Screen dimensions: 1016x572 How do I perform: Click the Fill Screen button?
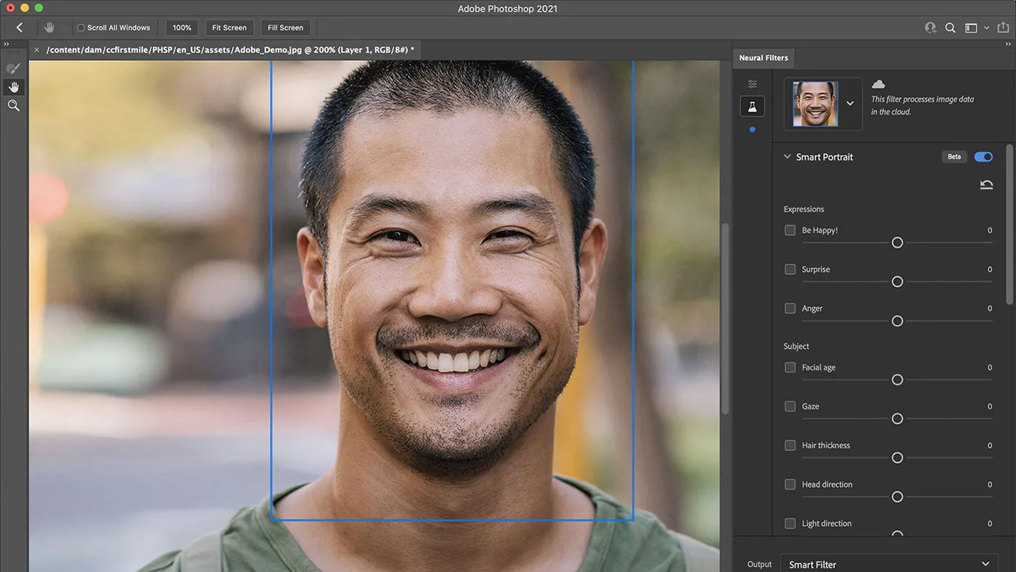click(x=285, y=27)
